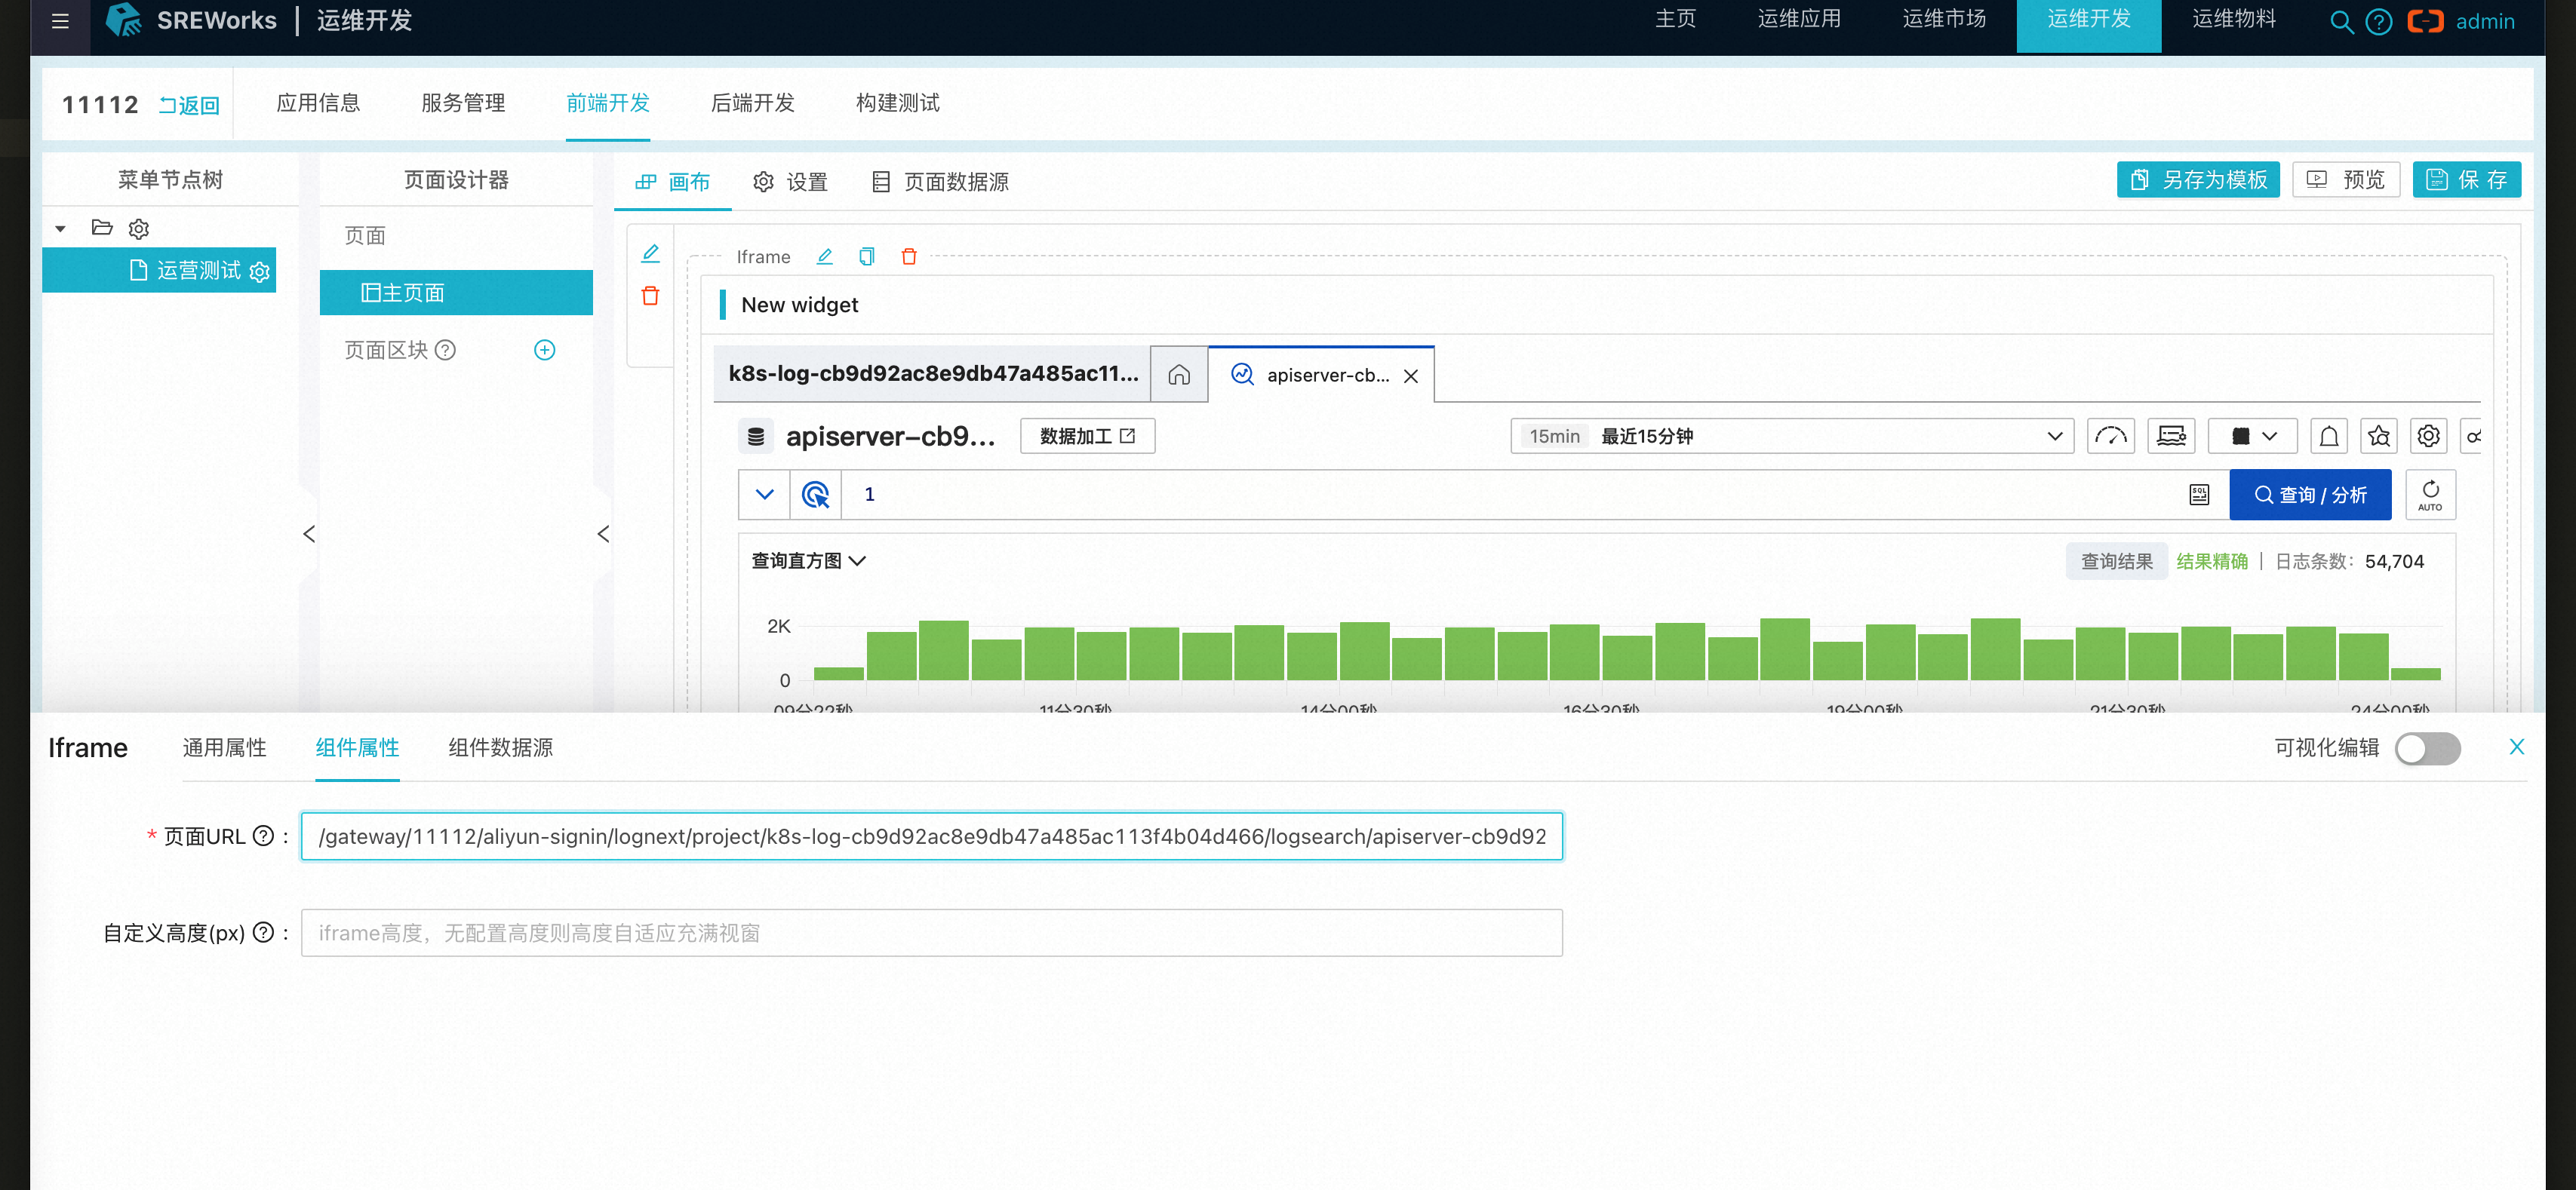Click the 自定义高度(px) input field

(x=931, y=933)
